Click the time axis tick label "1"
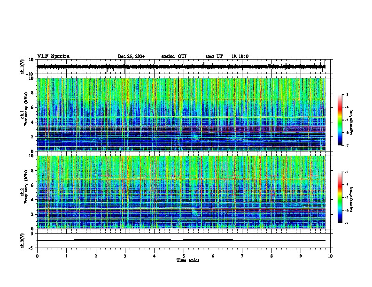Image resolution: width=372 pixels, height=287 pixels. coord(66,256)
